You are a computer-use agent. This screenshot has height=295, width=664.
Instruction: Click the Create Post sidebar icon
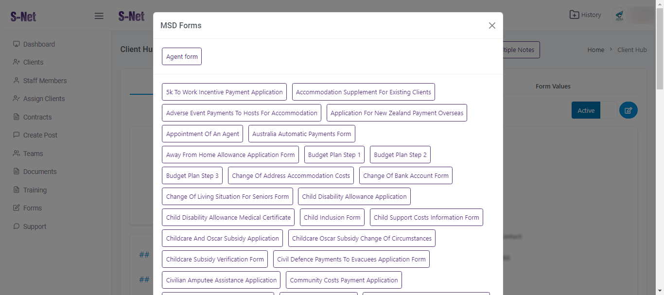point(17,135)
